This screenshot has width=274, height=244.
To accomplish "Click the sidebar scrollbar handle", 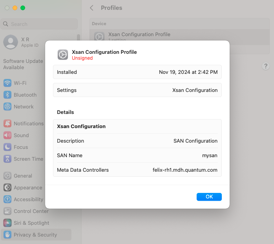I will 79,37.
